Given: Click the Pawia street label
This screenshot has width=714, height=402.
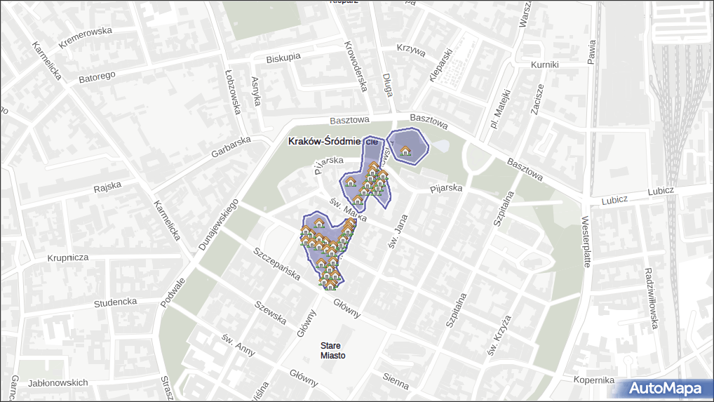Looking at the screenshot, I should point(591,52).
